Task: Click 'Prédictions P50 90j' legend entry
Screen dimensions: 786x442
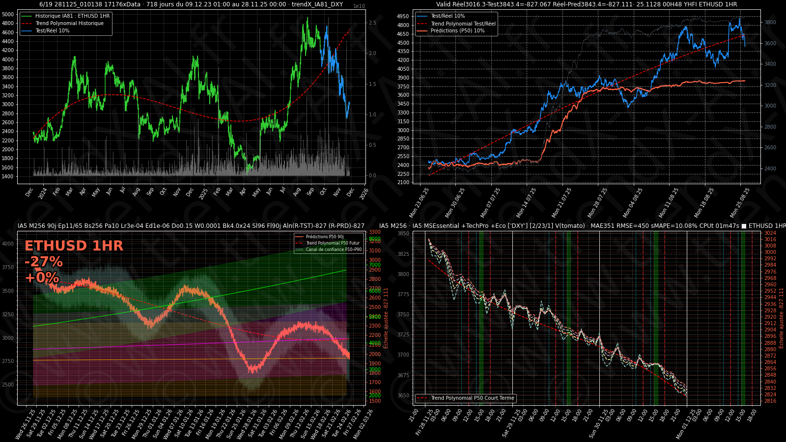Action: (325, 237)
